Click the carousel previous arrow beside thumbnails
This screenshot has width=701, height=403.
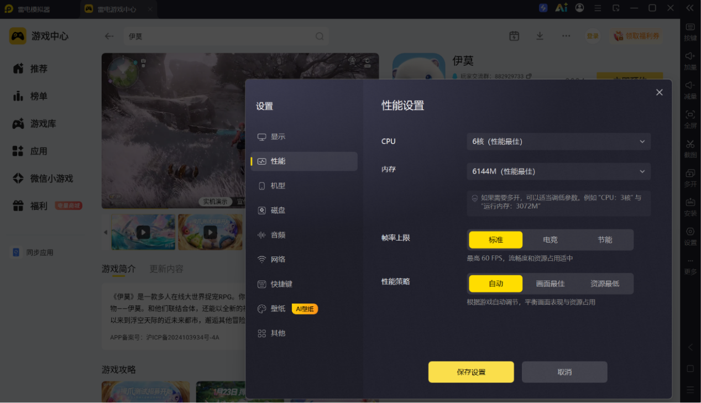coord(106,232)
